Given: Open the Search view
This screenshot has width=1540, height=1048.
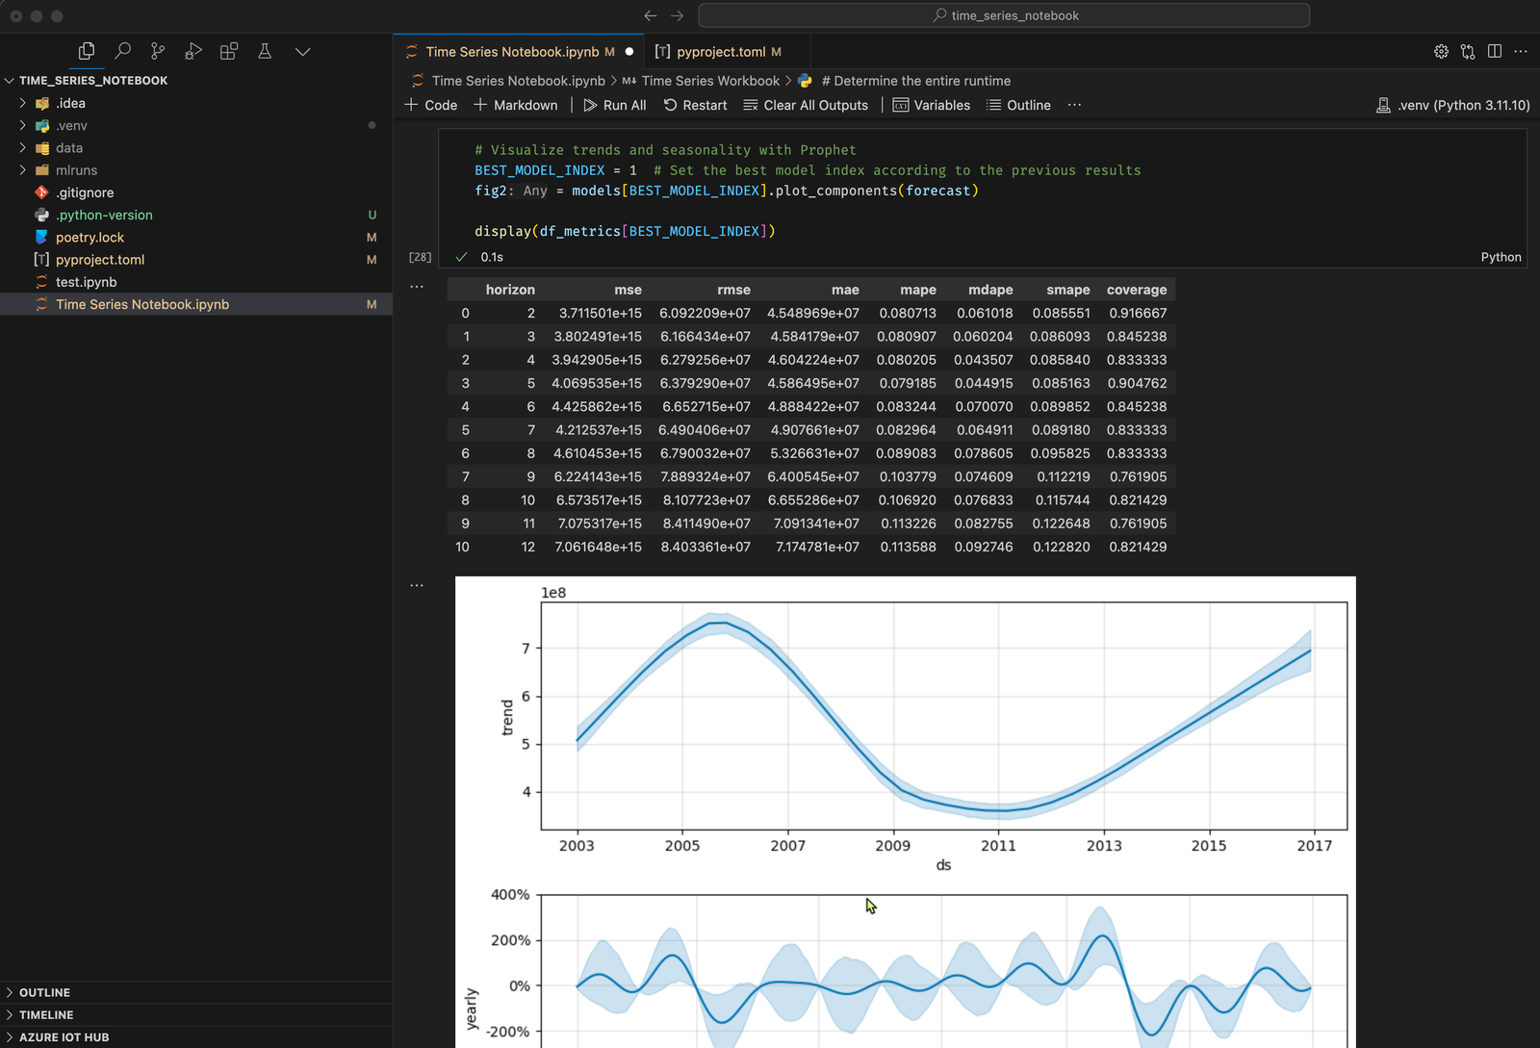Looking at the screenshot, I should (x=122, y=51).
